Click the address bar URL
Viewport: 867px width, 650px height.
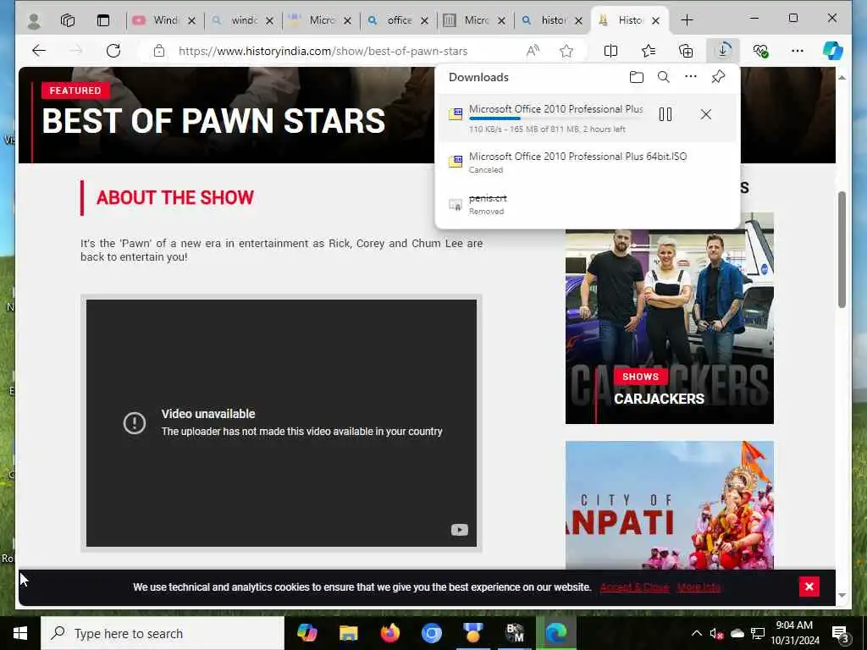(x=323, y=51)
